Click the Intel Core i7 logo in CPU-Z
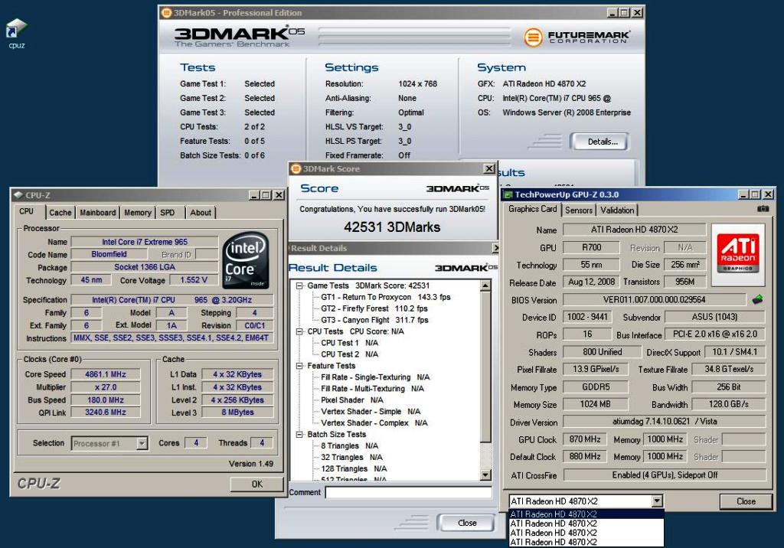784x548 pixels. coord(246,260)
